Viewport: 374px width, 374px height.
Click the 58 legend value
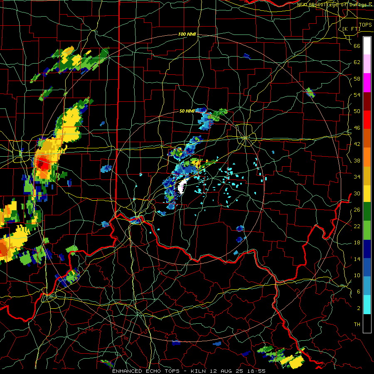click(x=357, y=79)
